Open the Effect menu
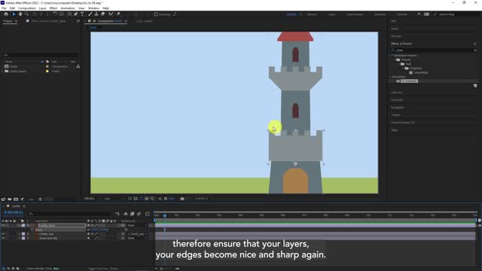 tap(53, 8)
